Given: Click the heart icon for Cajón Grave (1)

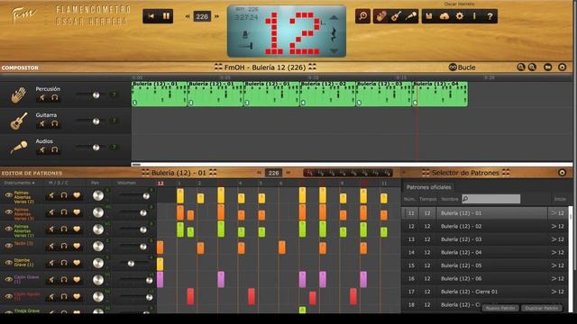Looking at the screenshot, I should tap(77, 280).
